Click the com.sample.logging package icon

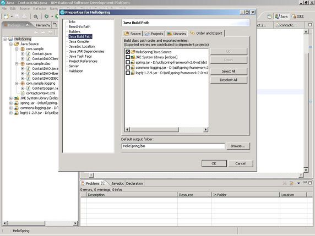pos(23,83)
